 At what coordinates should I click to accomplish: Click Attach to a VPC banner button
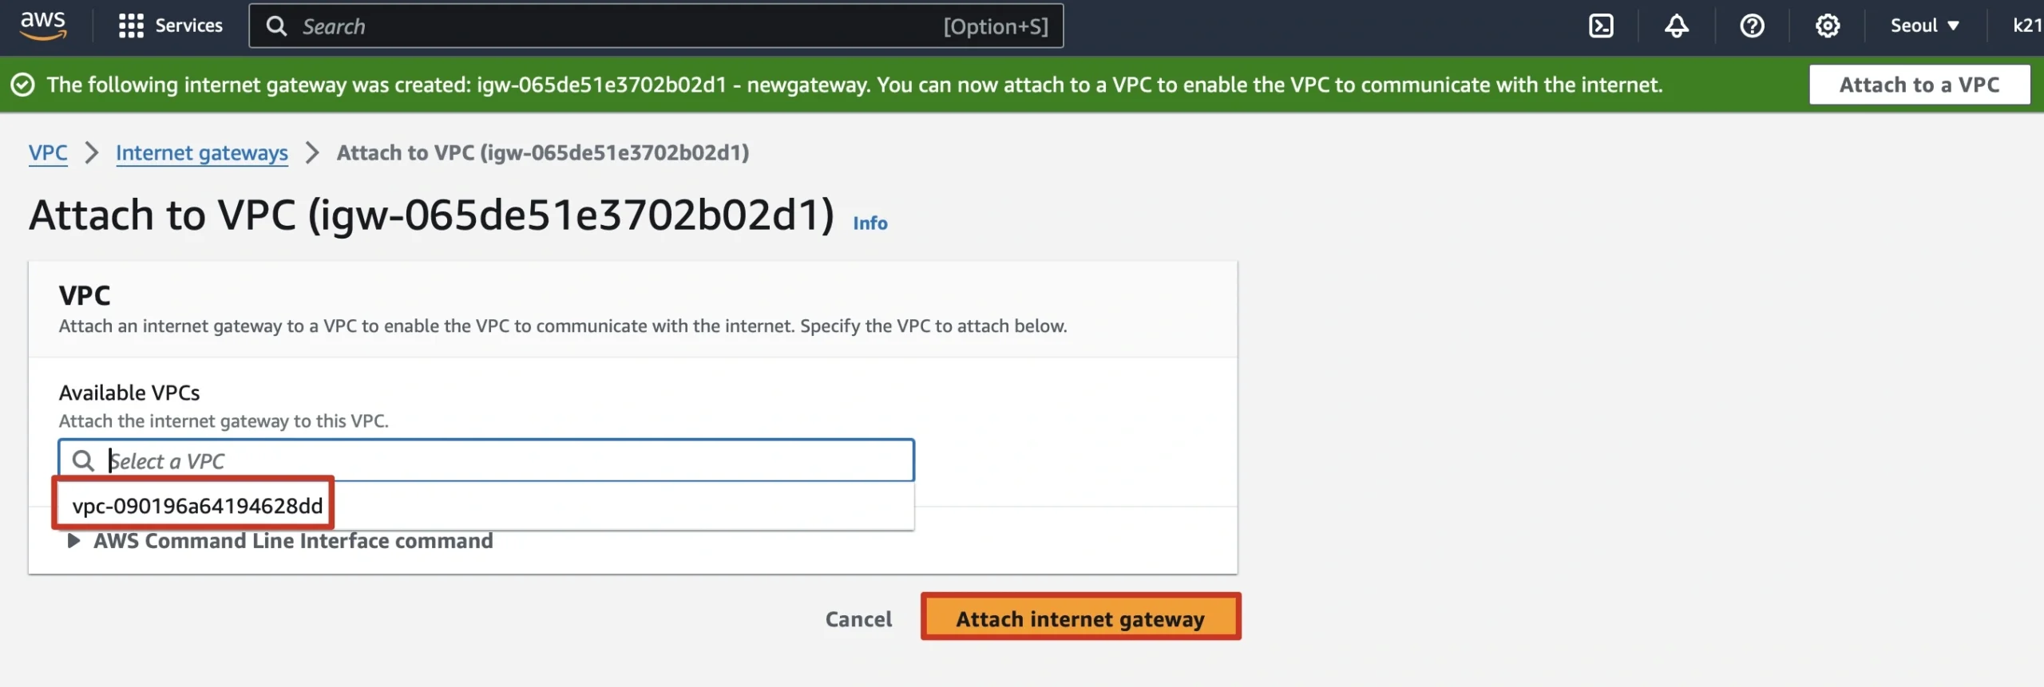point(1919,85)
